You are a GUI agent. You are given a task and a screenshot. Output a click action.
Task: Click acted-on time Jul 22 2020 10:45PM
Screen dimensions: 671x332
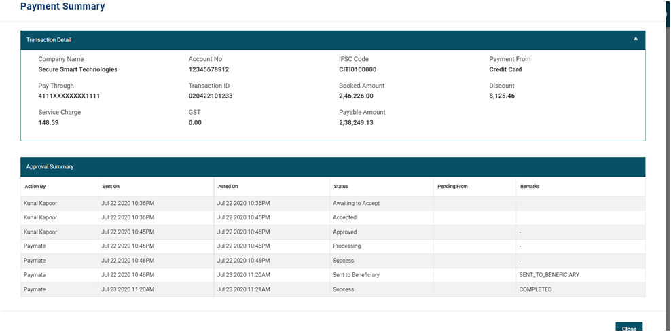pyautogui.click(x=244, y=217)
